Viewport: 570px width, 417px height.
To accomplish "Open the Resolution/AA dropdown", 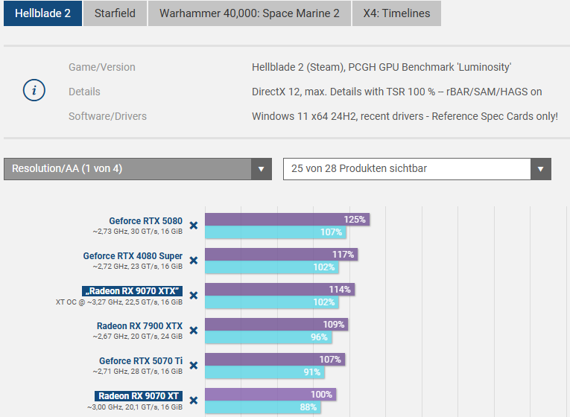I will tap(138, 169).
